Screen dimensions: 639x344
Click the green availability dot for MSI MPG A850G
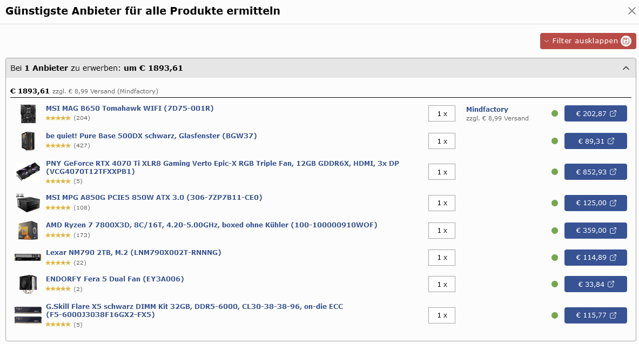coord(555,203)
